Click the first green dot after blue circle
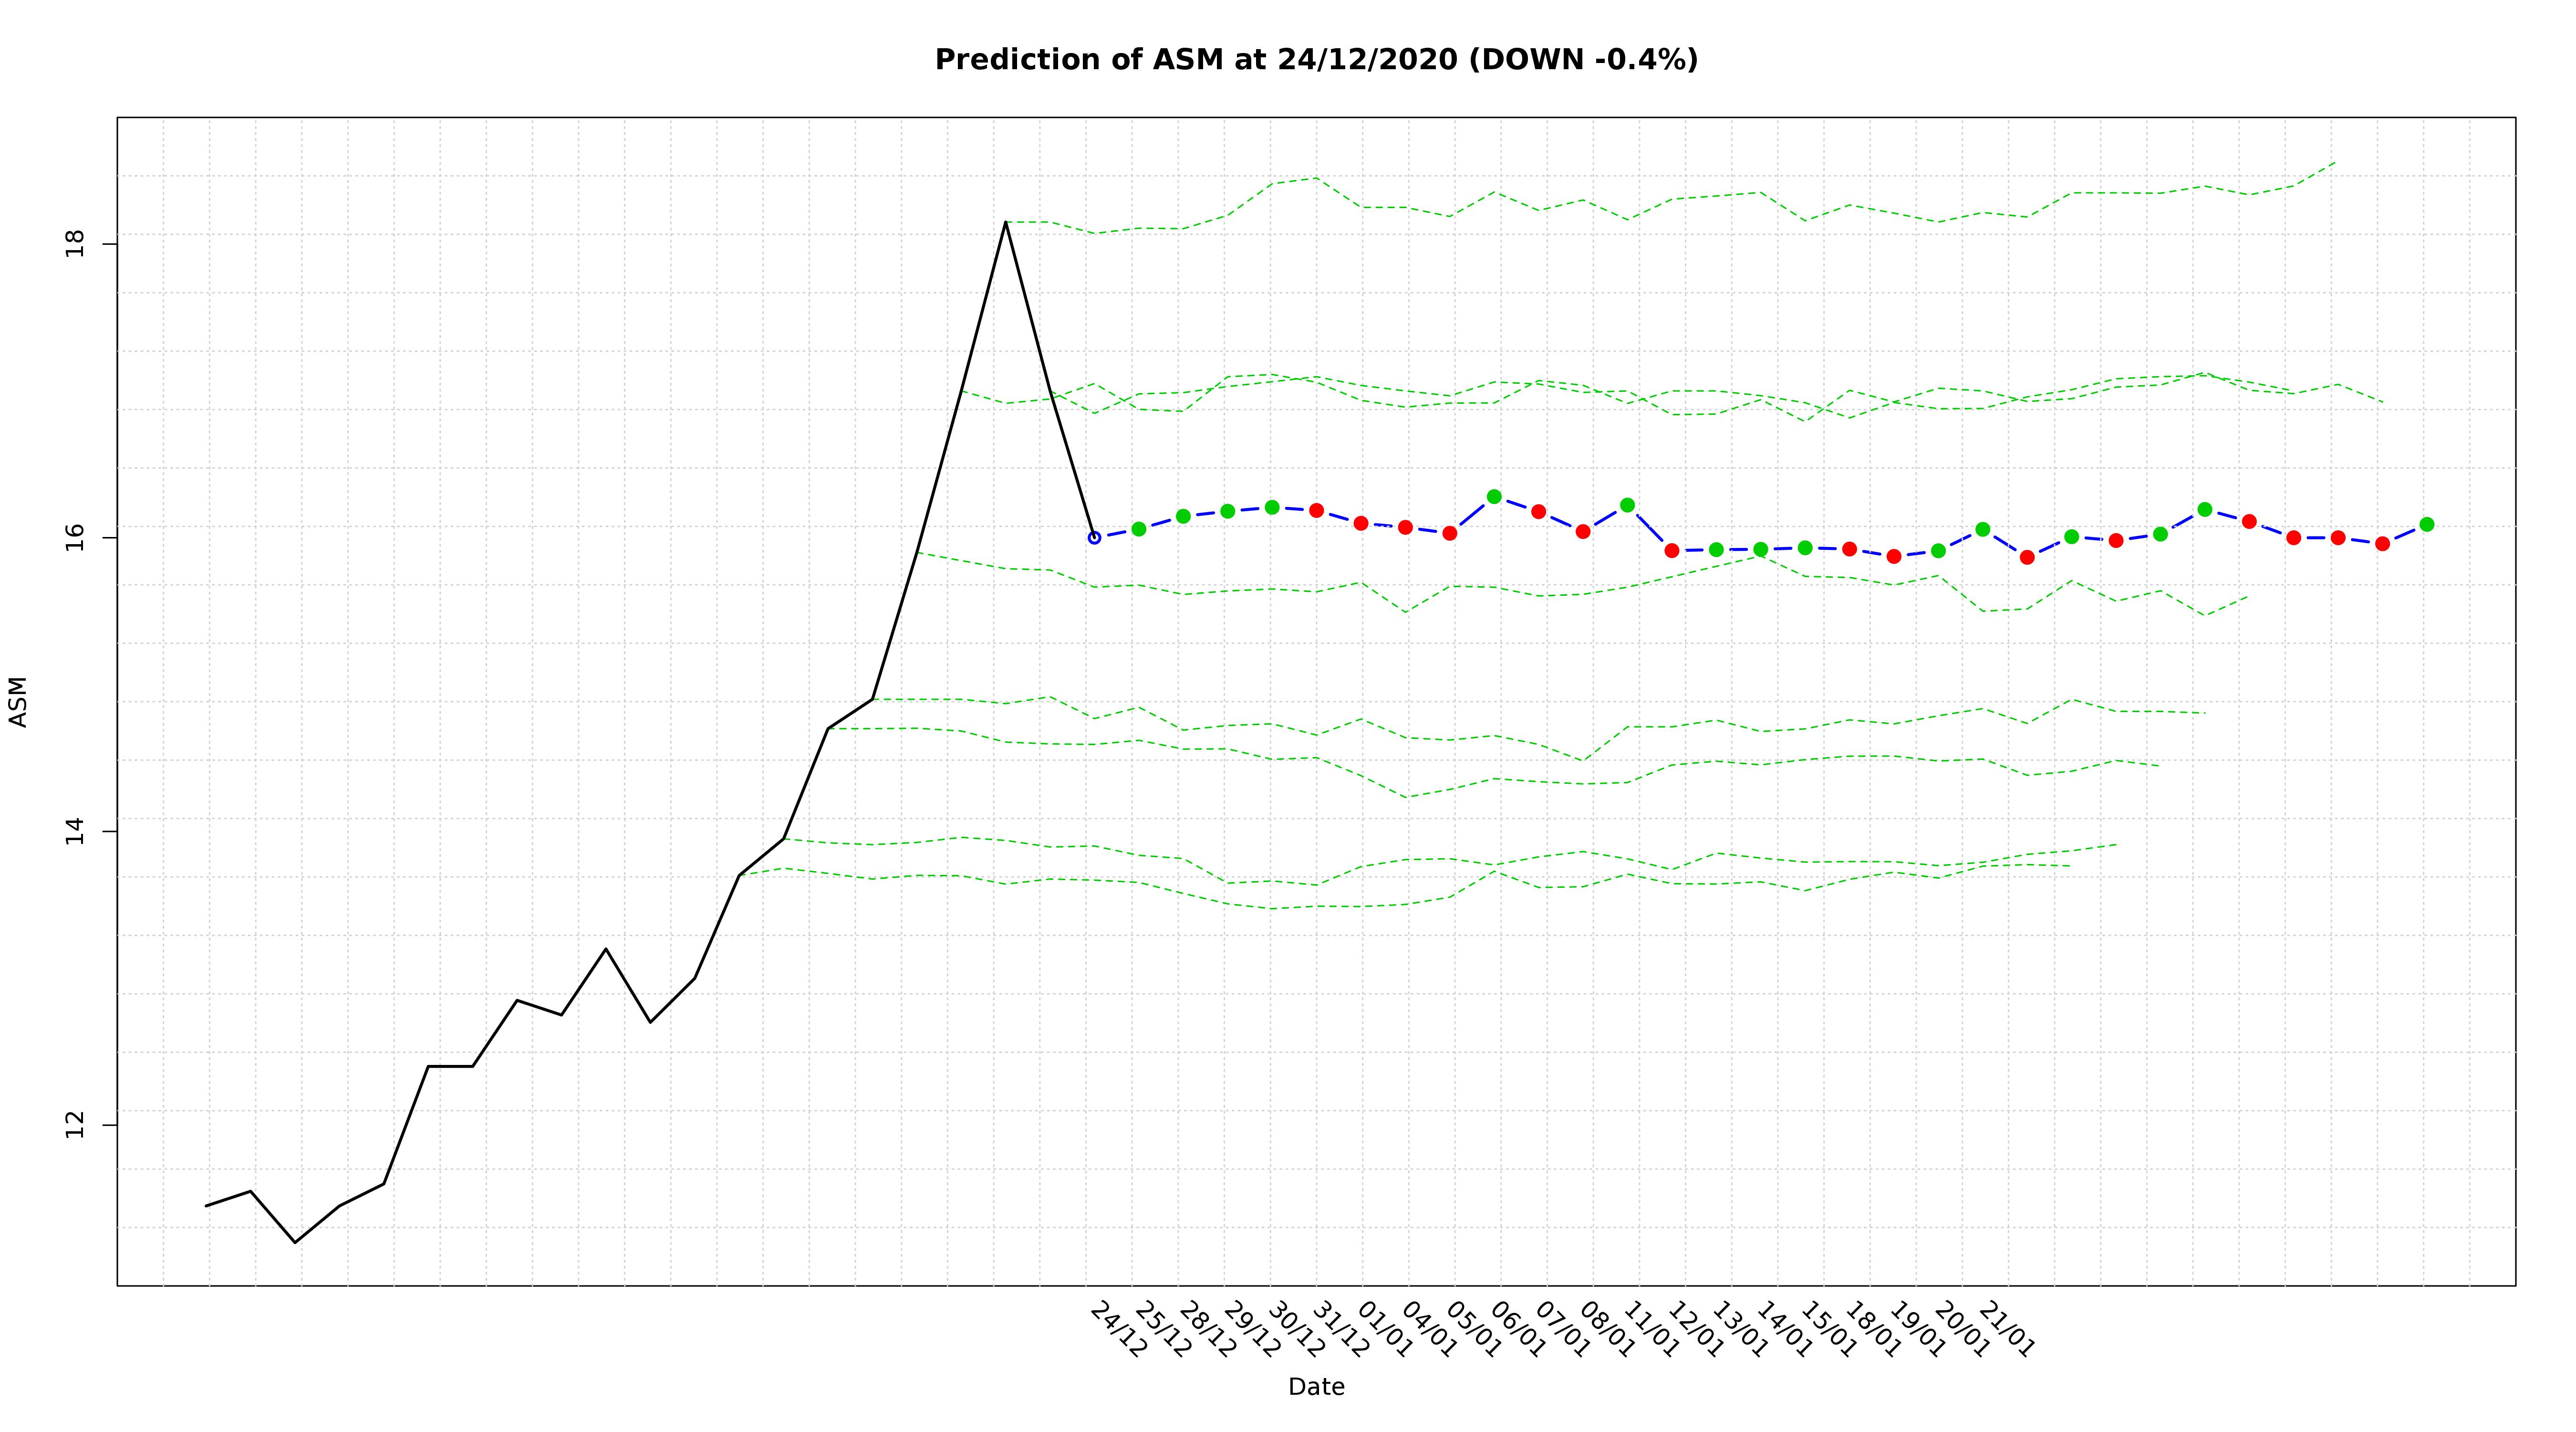This screenshot has height=1432, width=2576. tap(1138, 528)
